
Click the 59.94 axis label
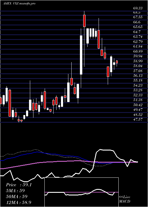pyautogui.click(x=138, y=56)
